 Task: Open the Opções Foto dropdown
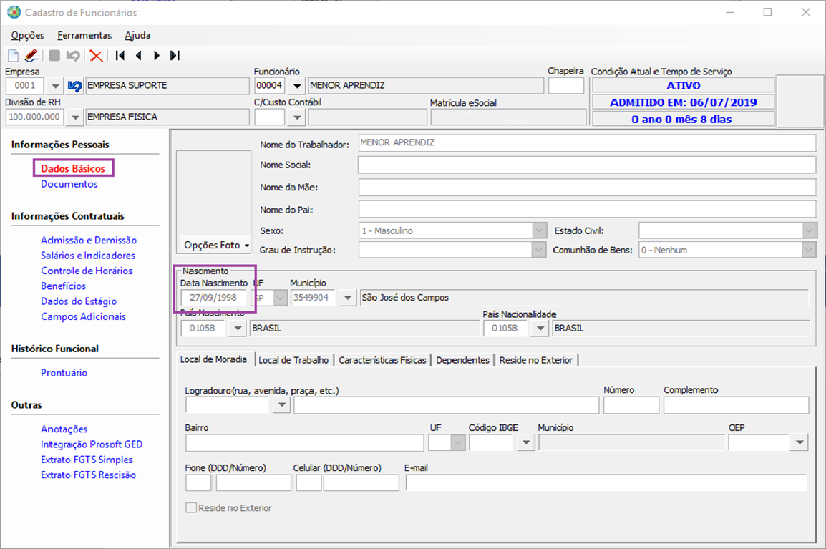tap(216, 245)
